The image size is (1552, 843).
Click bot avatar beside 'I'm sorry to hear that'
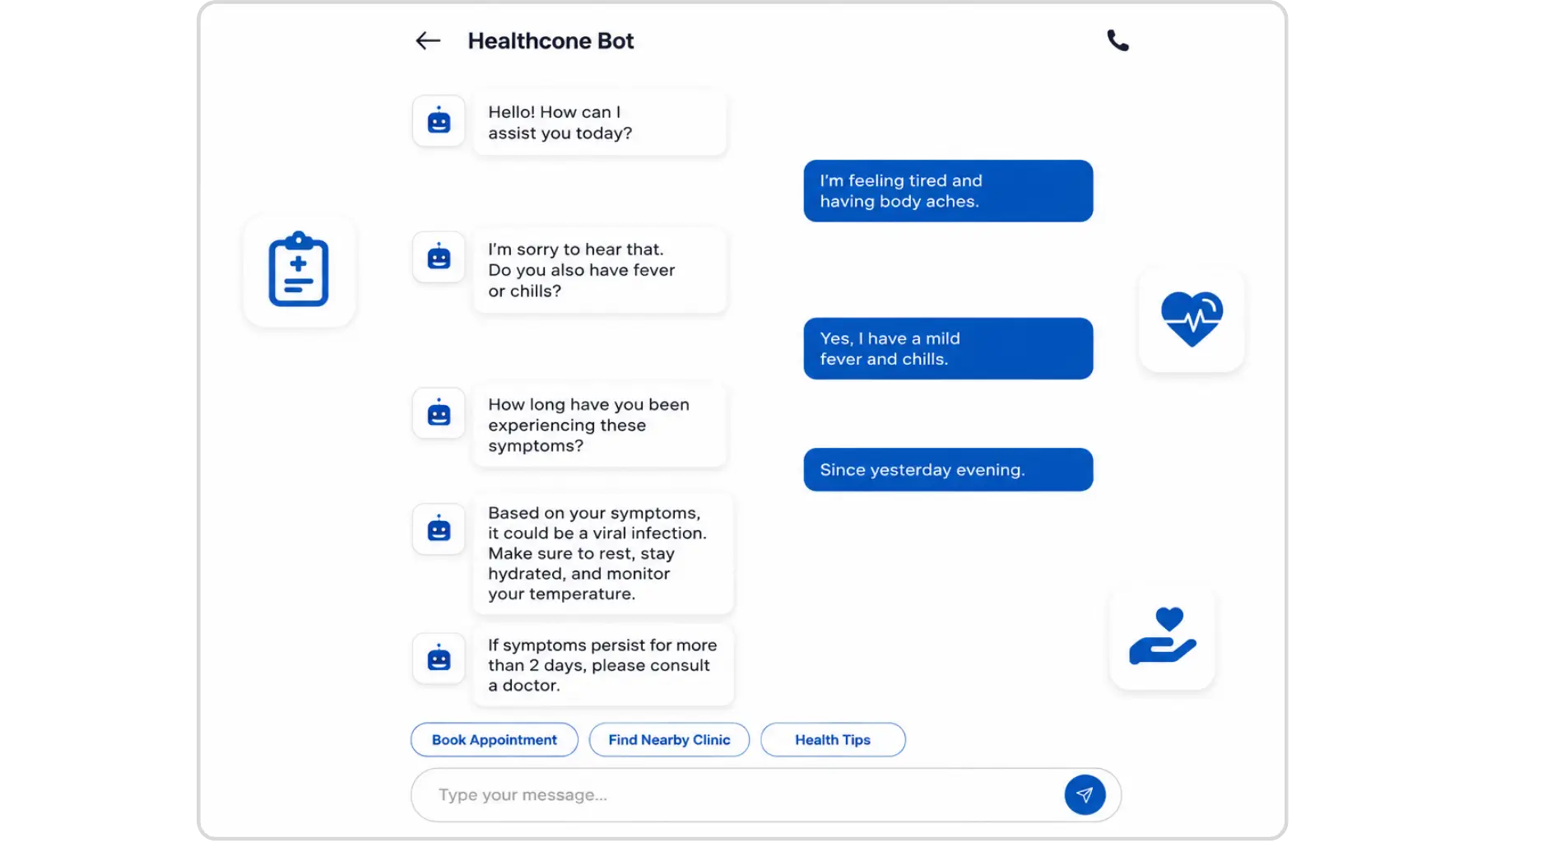[439, 258]
